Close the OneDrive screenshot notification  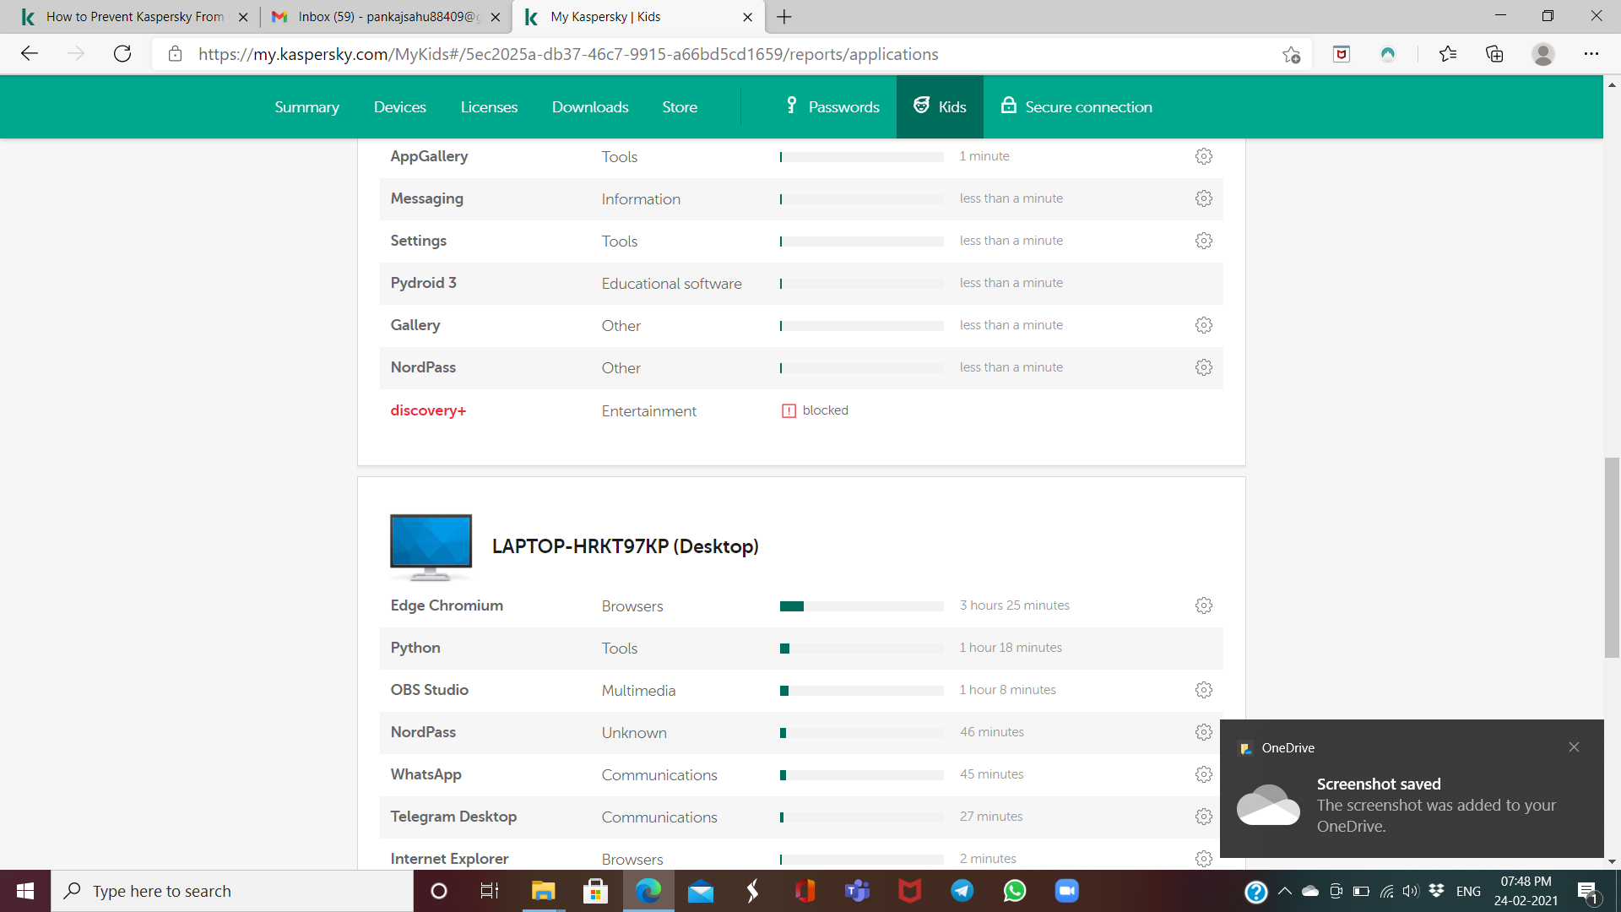tap(1574, 747)
